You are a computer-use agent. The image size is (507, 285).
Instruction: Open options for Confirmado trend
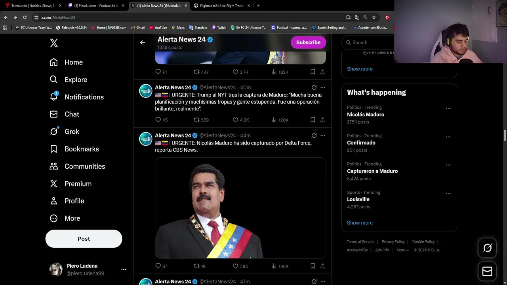pos(448,137)
